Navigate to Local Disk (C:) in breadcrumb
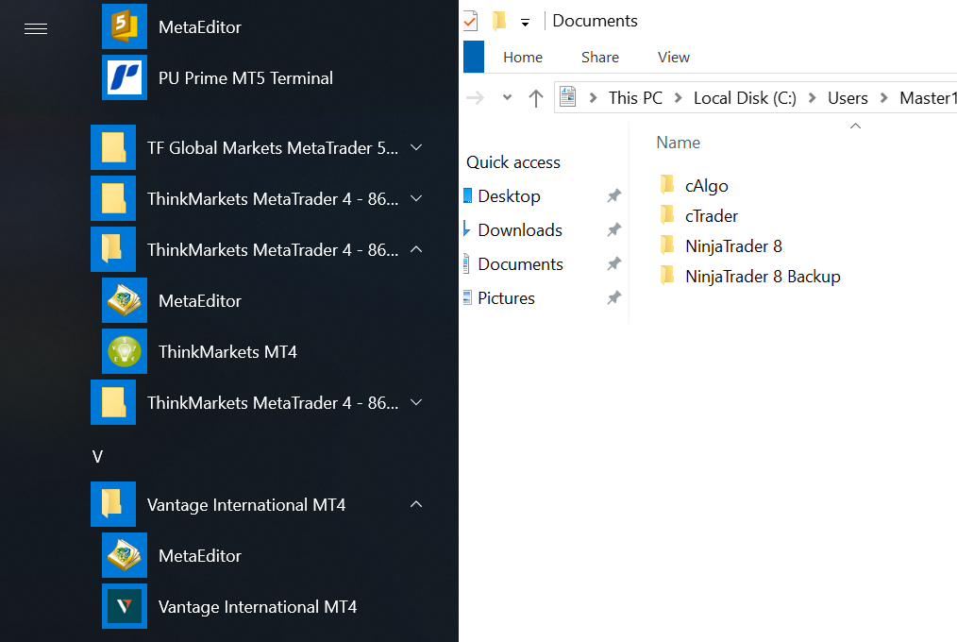957x642 pixels. 745,97
